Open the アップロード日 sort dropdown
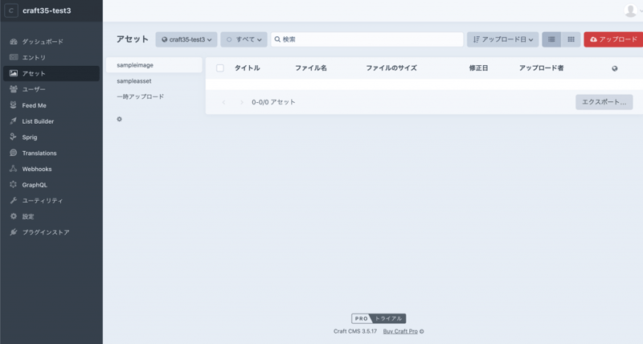This screenshot has height=344, width=643. pyautogui.click(x=503, y=39)
